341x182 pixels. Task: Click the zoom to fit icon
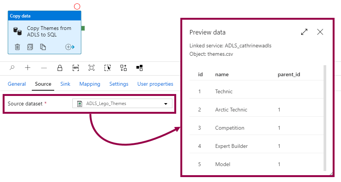(91, 68)
